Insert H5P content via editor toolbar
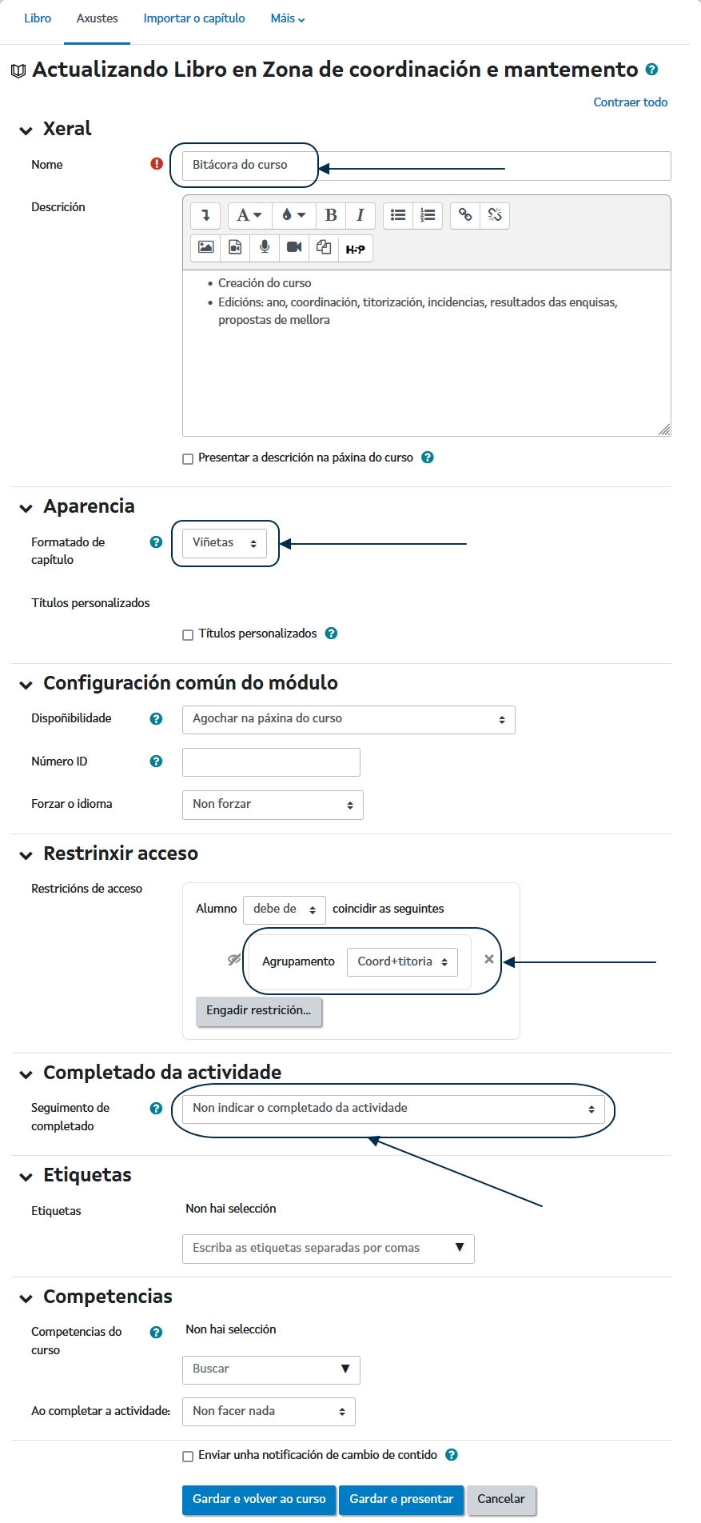701x1523 pixels. [356, 249]
